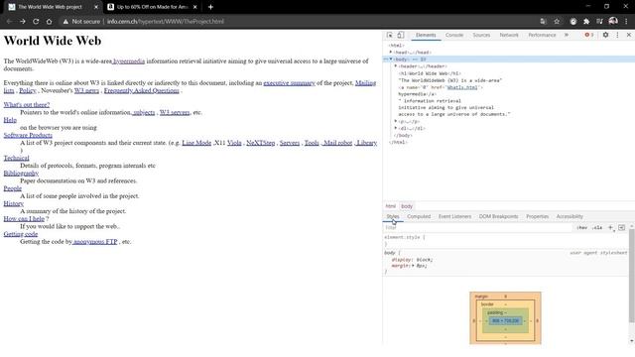Open the Sources tab
This screenshot has height=357, width=635.
click(481, 35)
